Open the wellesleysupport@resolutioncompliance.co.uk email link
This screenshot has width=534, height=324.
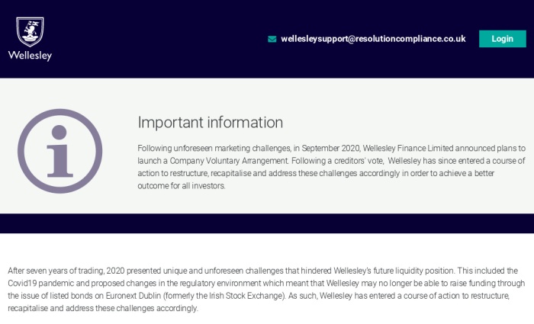373,39
